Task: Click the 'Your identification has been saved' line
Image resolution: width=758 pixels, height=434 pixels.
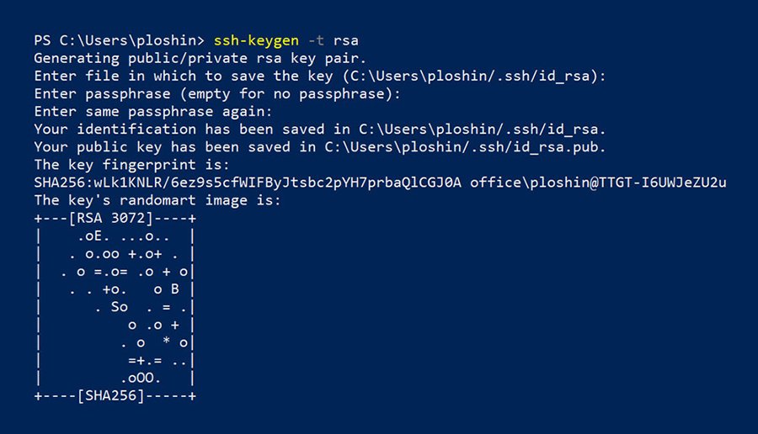Action: (x=320, y=129)
